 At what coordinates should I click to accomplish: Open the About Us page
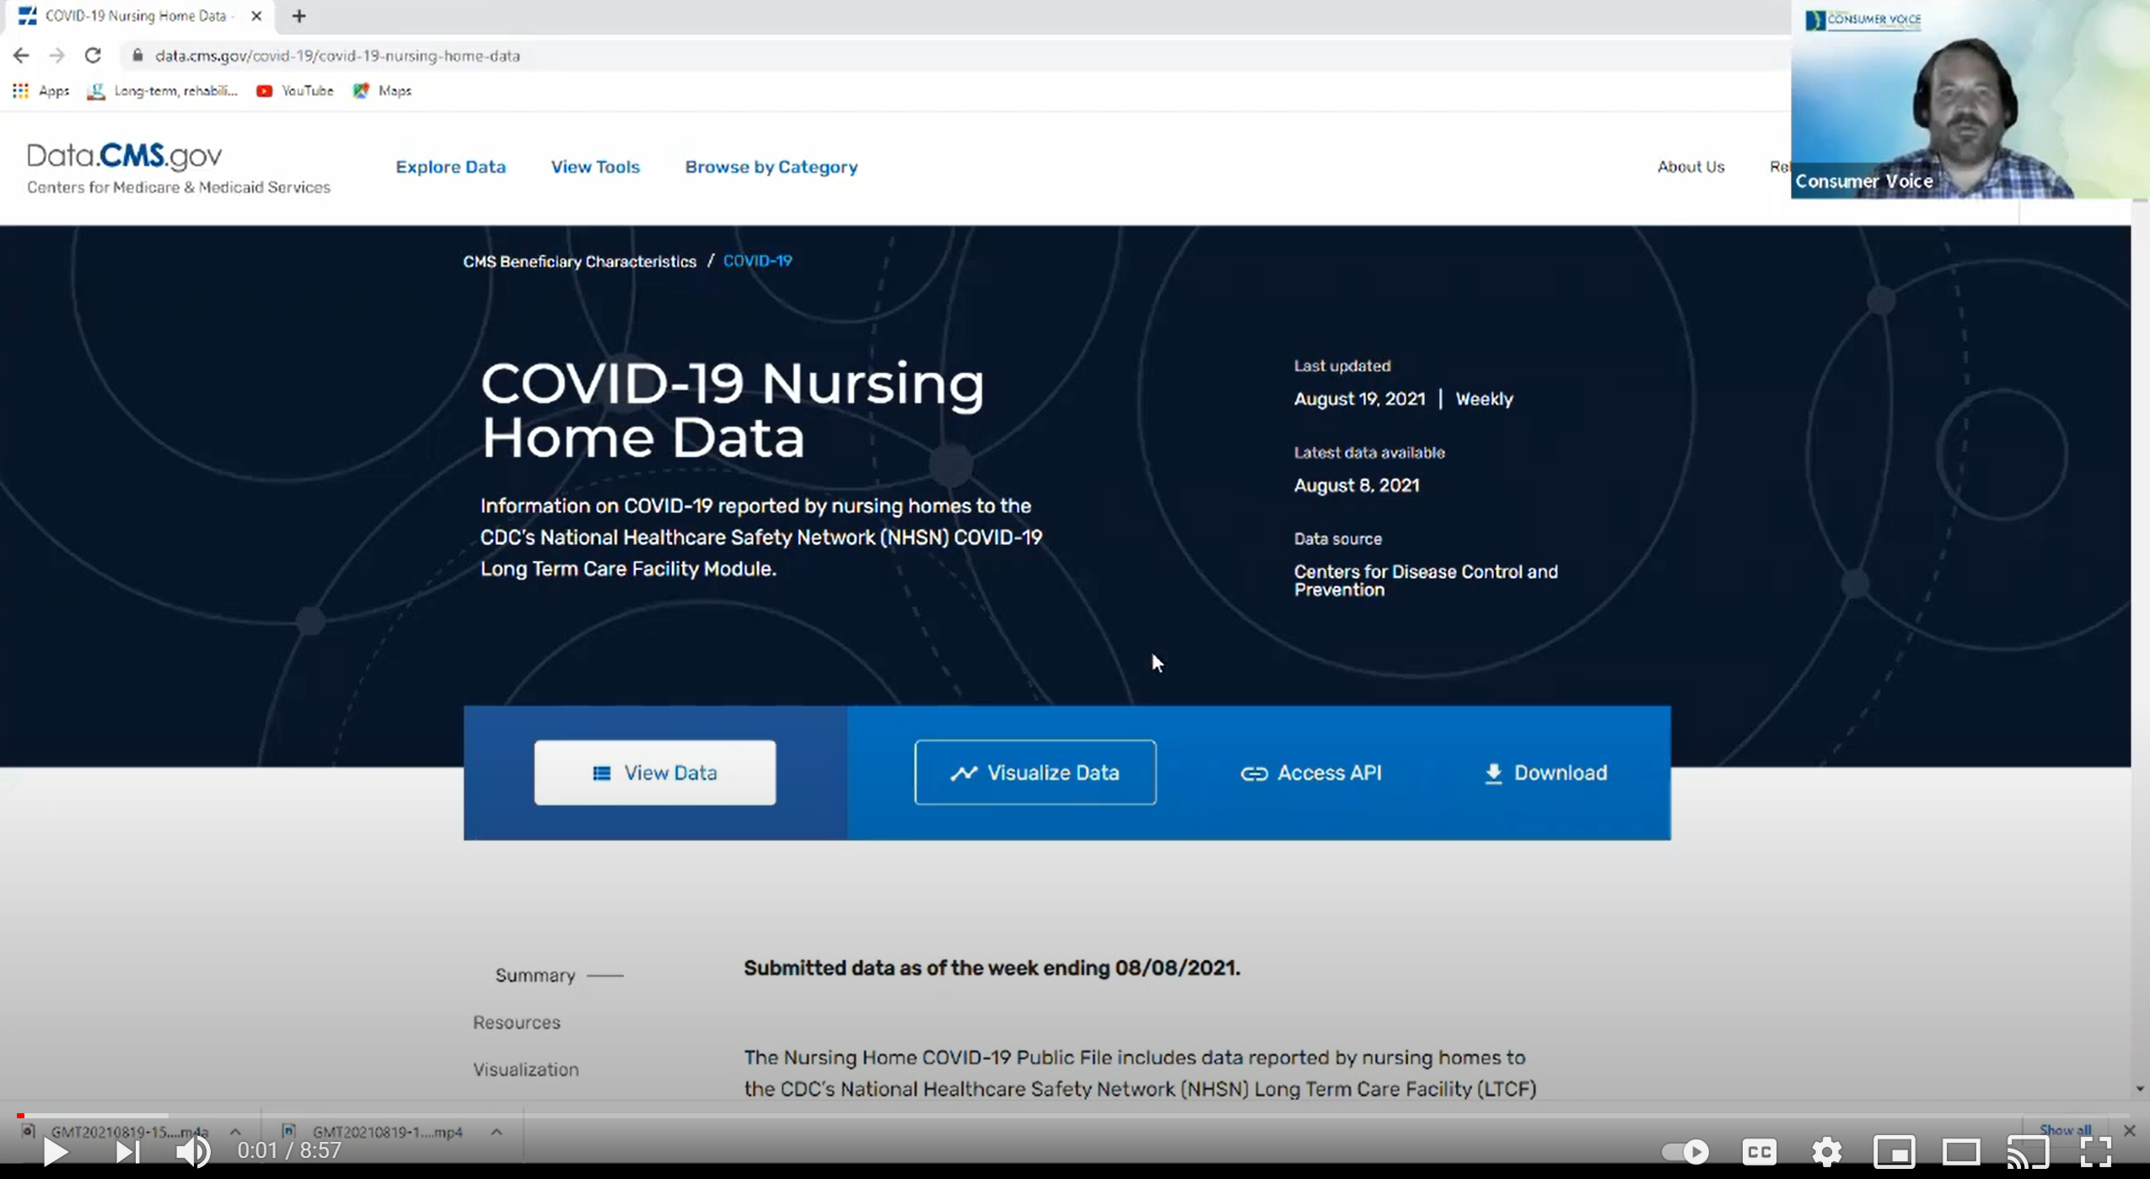pyautogui.click(x=1690, y=167)
